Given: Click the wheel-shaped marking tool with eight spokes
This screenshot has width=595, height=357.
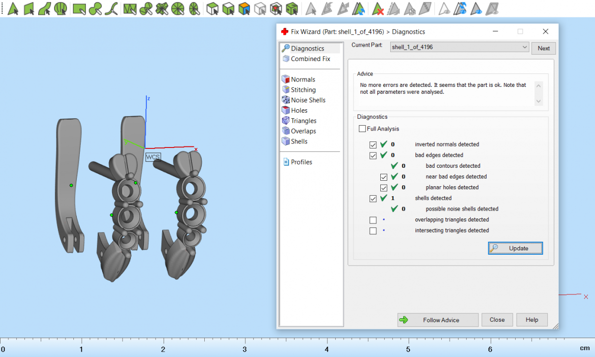Looking at the screenshot, I should 178,8.
